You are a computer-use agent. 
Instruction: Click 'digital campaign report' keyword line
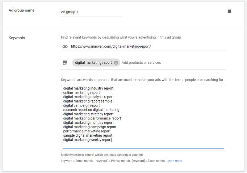[x=82, y=106]
